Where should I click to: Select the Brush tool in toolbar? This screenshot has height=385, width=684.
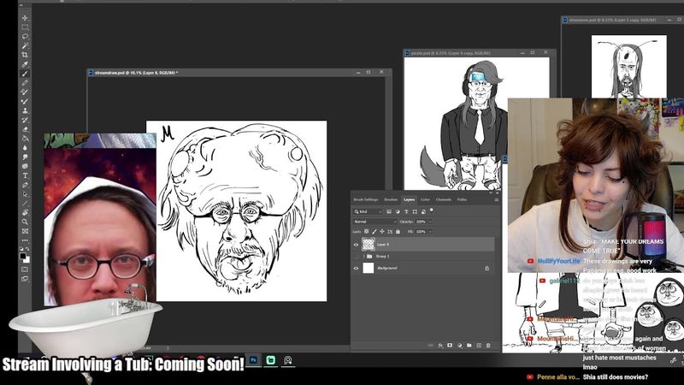[25, 74]
